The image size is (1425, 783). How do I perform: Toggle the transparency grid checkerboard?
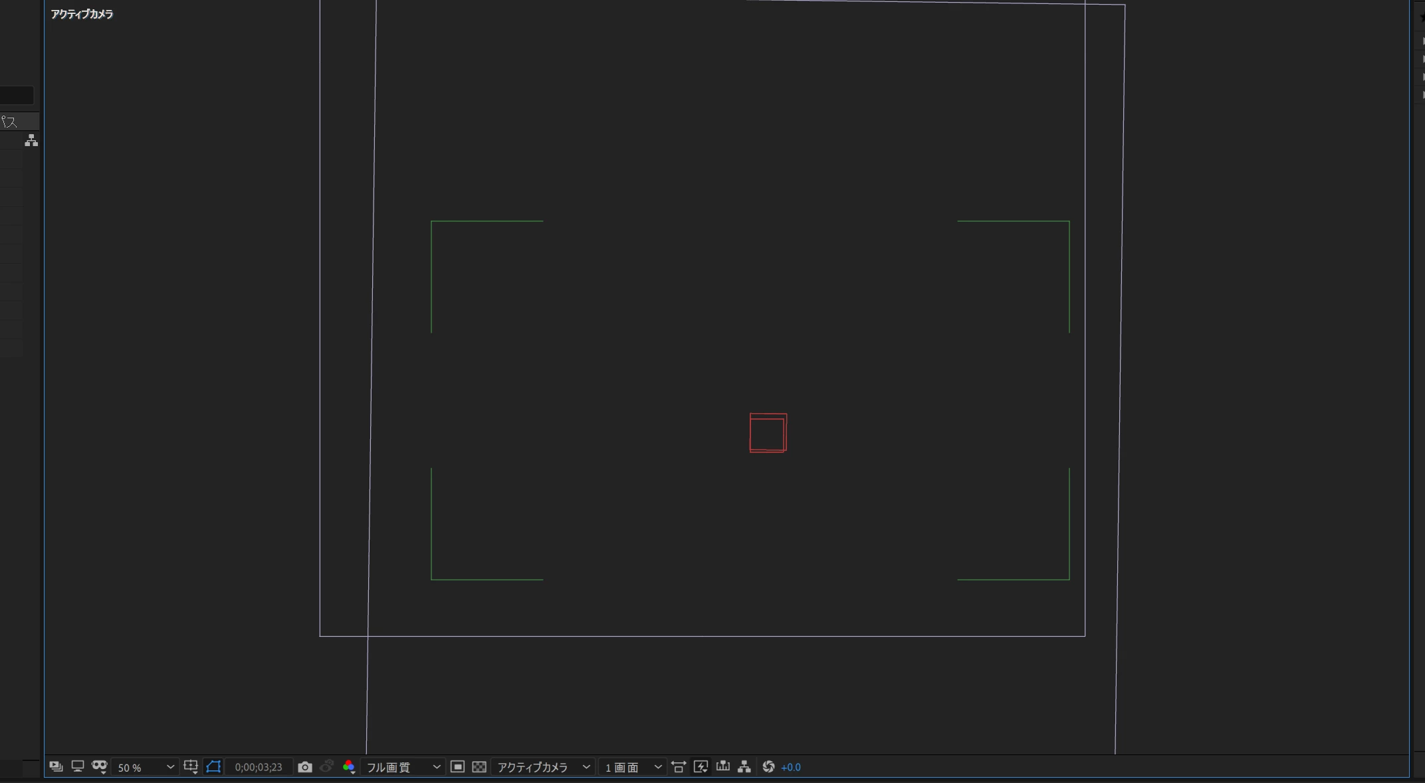[479, 767]
